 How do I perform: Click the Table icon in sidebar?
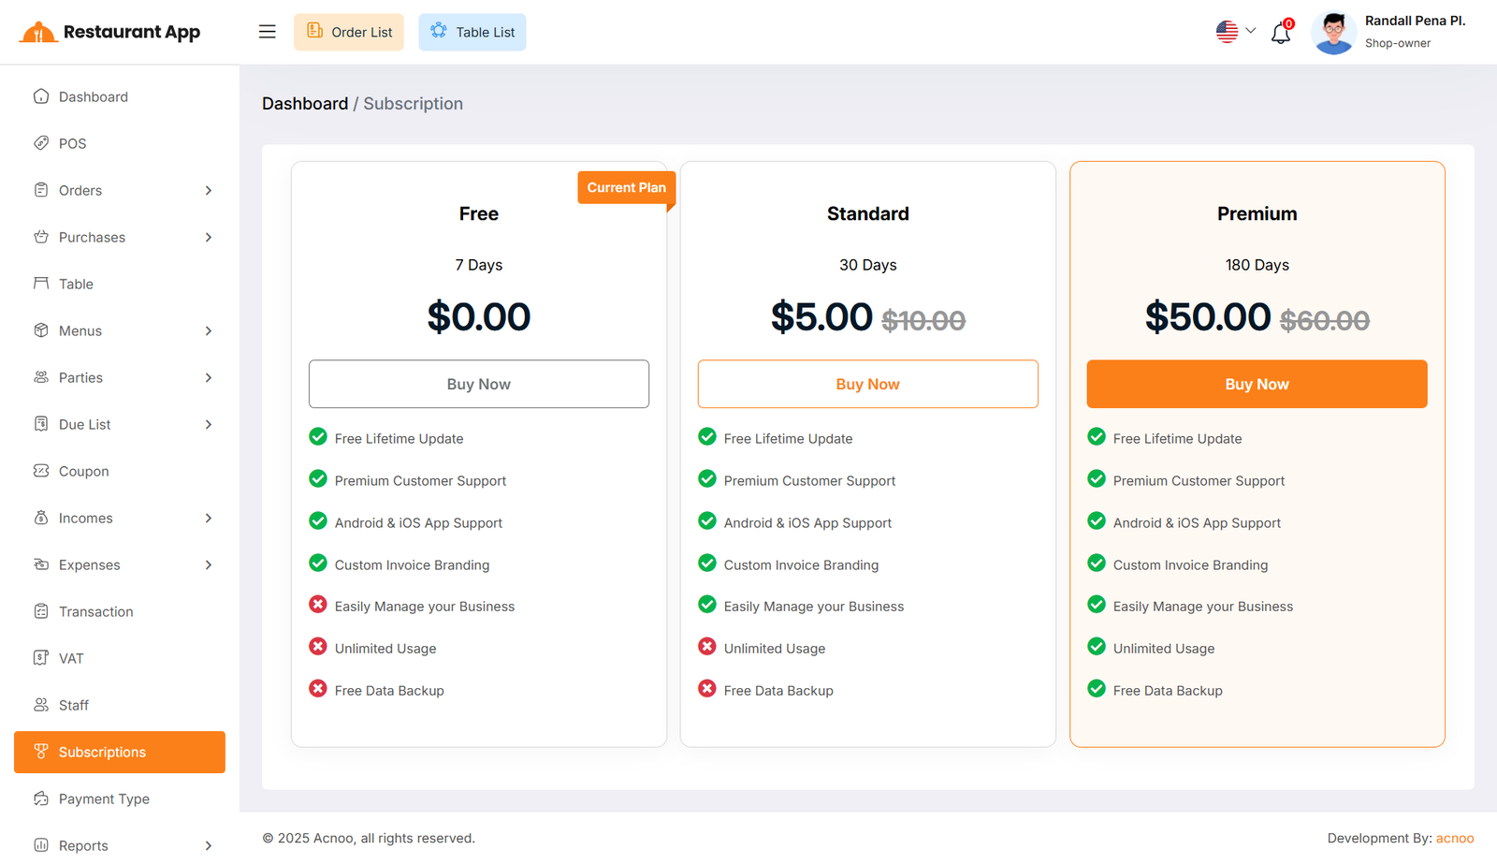41,284
